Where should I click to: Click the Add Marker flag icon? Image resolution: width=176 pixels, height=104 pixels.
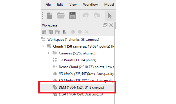tap(58, 32)
